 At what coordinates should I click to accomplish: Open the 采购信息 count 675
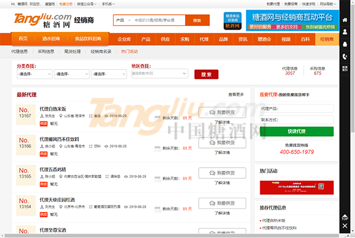coord(317,73)
